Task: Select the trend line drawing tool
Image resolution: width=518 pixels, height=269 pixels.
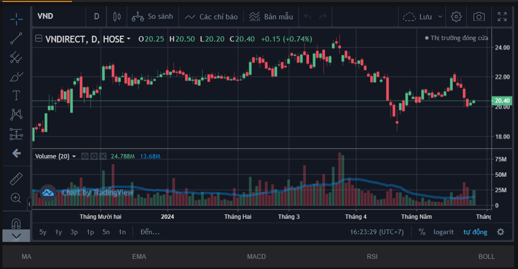Action: (x=16, y=39)
